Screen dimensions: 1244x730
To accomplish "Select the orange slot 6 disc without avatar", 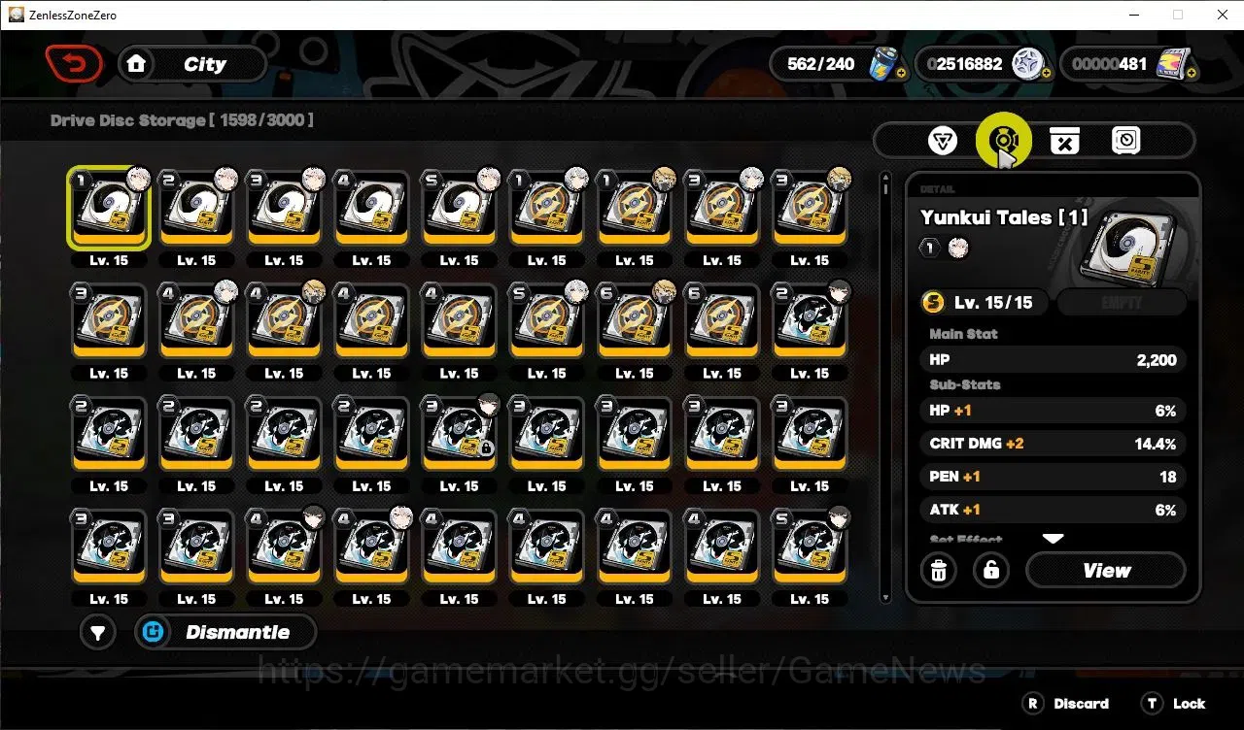I will 721,320.
